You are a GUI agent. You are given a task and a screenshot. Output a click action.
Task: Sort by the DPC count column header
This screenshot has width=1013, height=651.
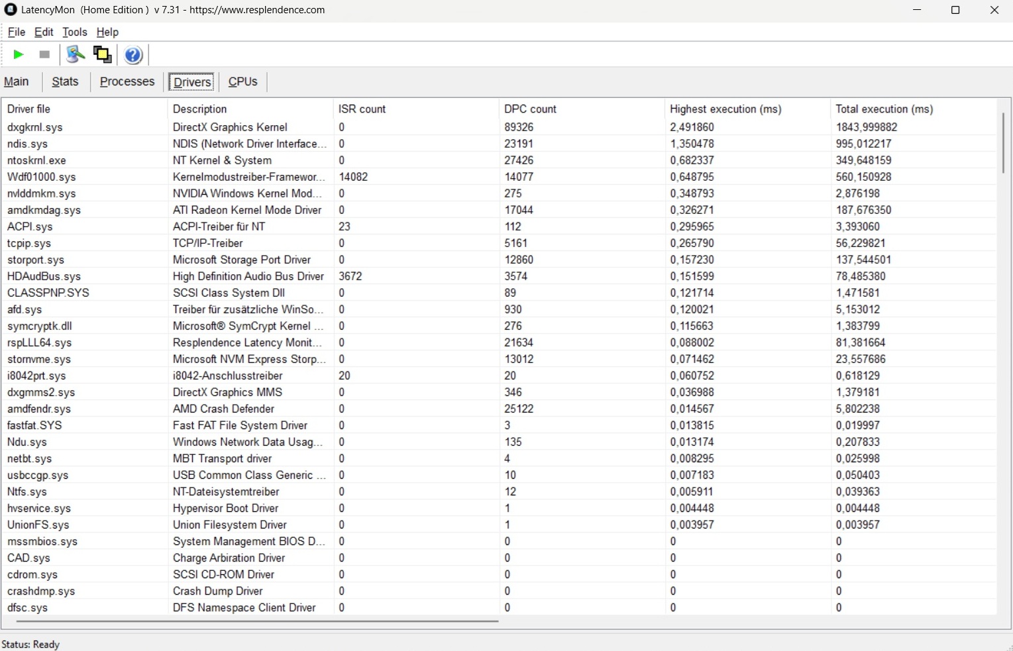click(x=530, y=109)
